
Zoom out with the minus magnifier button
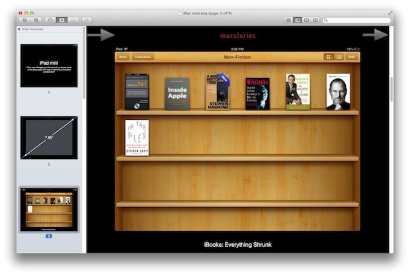tap(24, 20)
